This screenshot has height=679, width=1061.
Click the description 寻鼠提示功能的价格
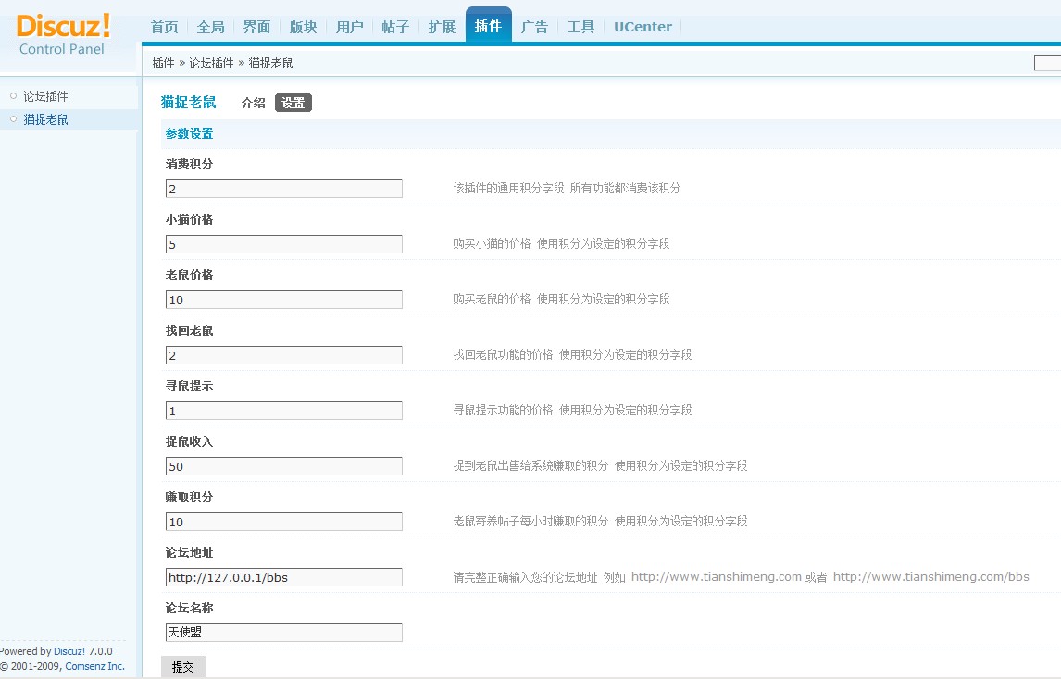pos(503,410)
